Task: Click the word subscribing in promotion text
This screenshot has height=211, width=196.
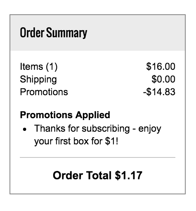Action: coord(106,129)
